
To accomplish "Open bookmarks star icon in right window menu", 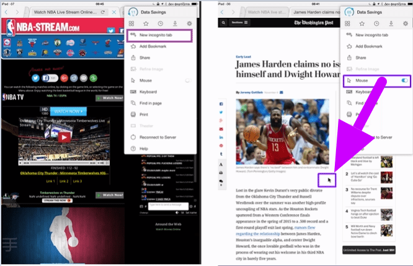I will [x=362, y=24].
